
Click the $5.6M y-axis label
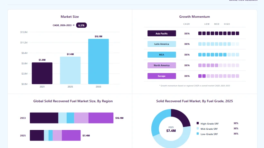24,63
